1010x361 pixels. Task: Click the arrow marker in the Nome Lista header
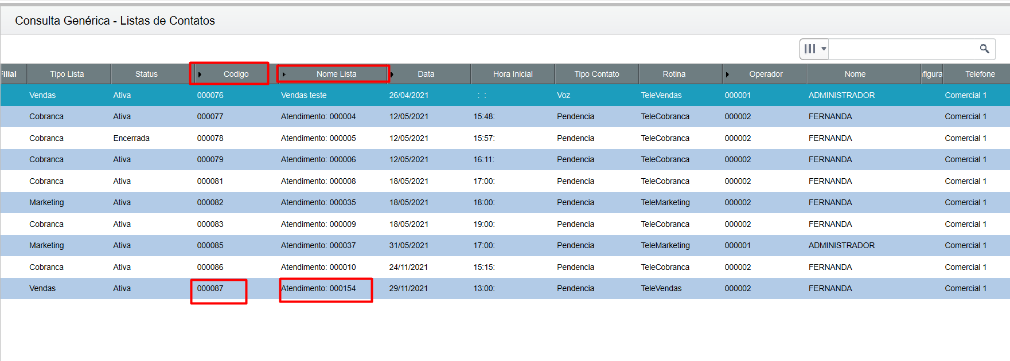284,74
